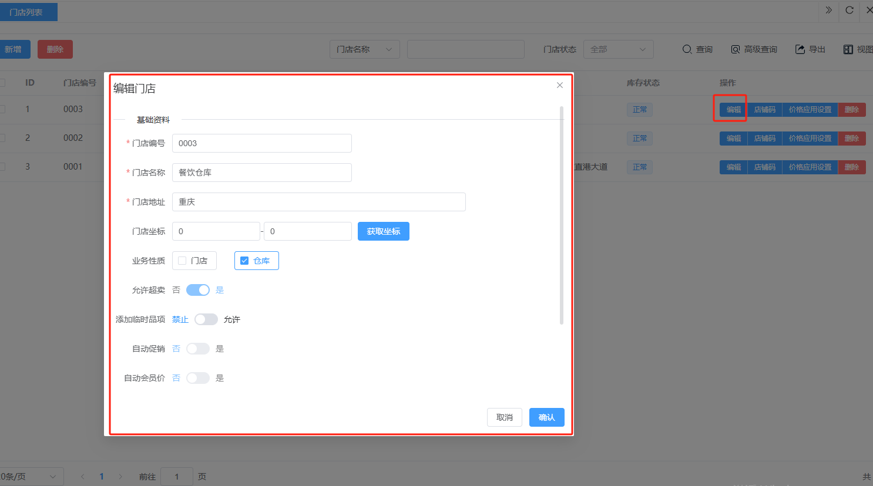Open 高级查询 advanced search
Screen dimensions: 873x486
click(754, 49)
